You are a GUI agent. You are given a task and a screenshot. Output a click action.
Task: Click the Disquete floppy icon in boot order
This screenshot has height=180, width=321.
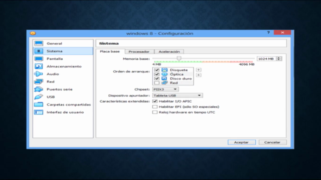tap(165, 70)
